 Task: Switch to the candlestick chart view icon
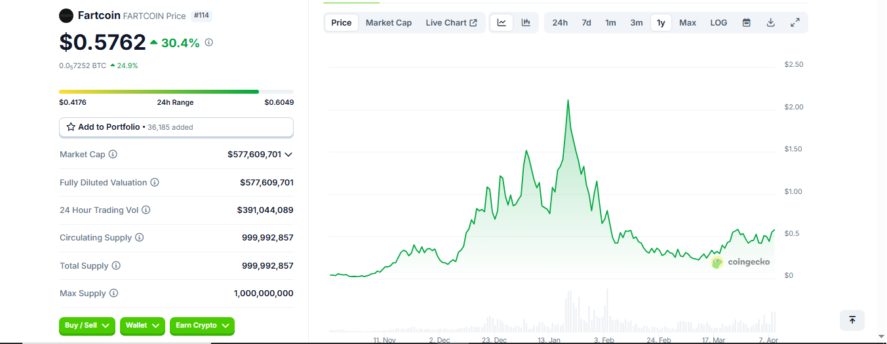pyautogui.click(x=526, y=22)
